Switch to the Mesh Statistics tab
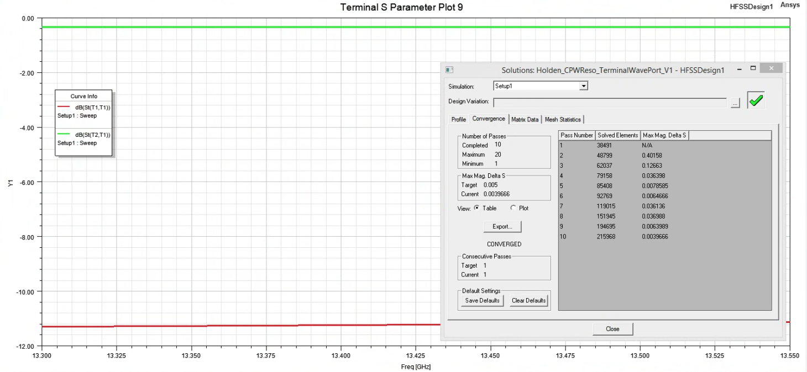807x372 pixels. click(563, 119)
